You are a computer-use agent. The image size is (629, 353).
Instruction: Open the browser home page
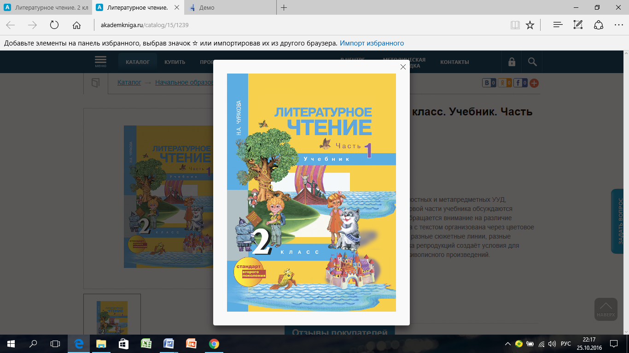click(x=76, y=25)
